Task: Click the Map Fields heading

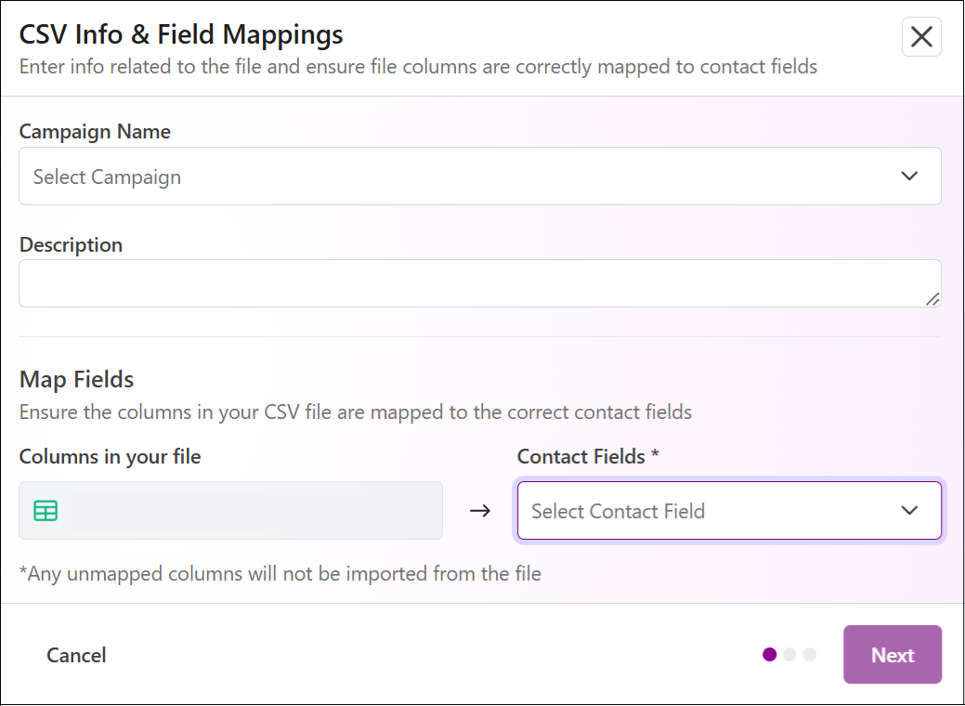Action: pos(76,379)
